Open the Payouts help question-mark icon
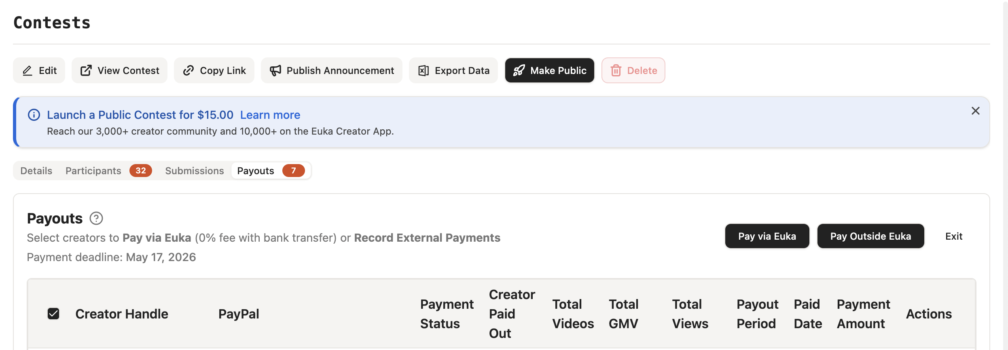The width and height of the screenshot is (1008, 350). point(96,219)
